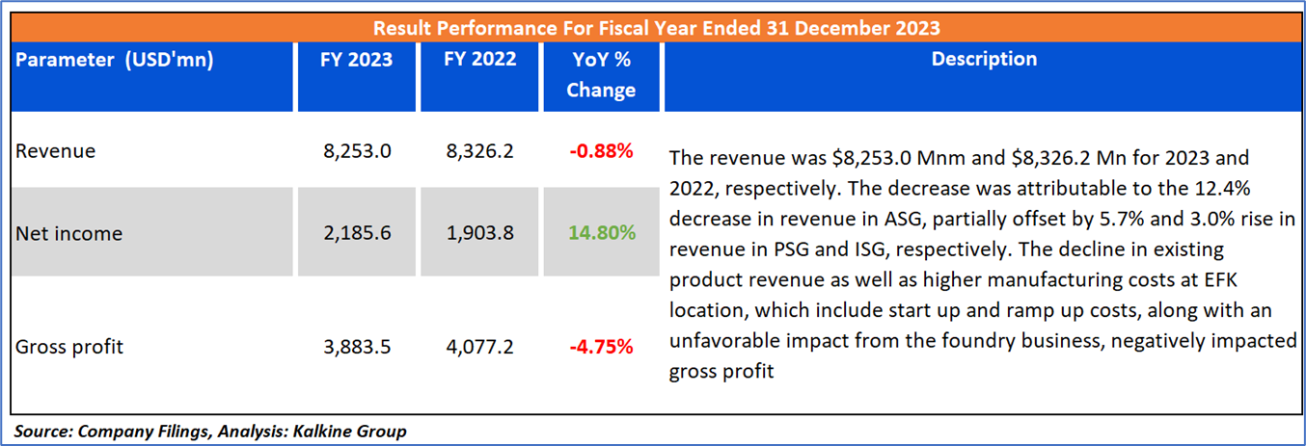
Task: Click the 1,903.8 net income value
Action: click(480, 233)
